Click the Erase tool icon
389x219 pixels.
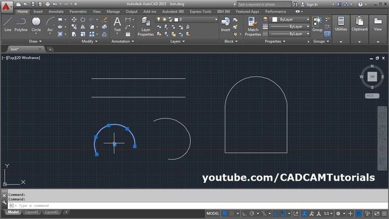coord(105,19)
